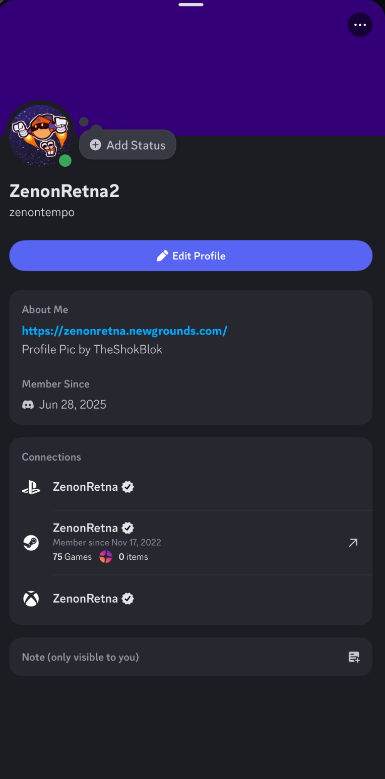
Task: Click the Xbox connection icon
Action: [31, 599]
